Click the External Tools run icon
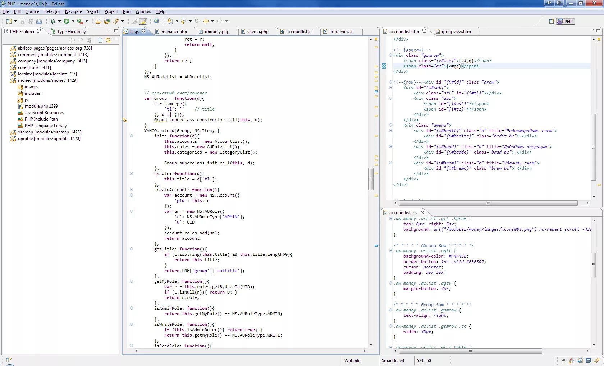Screen dimensions: 604x366 click(x=80, y=22)
